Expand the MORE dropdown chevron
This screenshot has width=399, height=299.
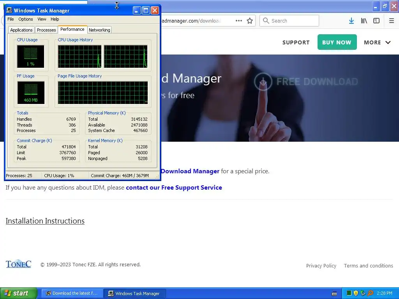(x=388, y=42)
